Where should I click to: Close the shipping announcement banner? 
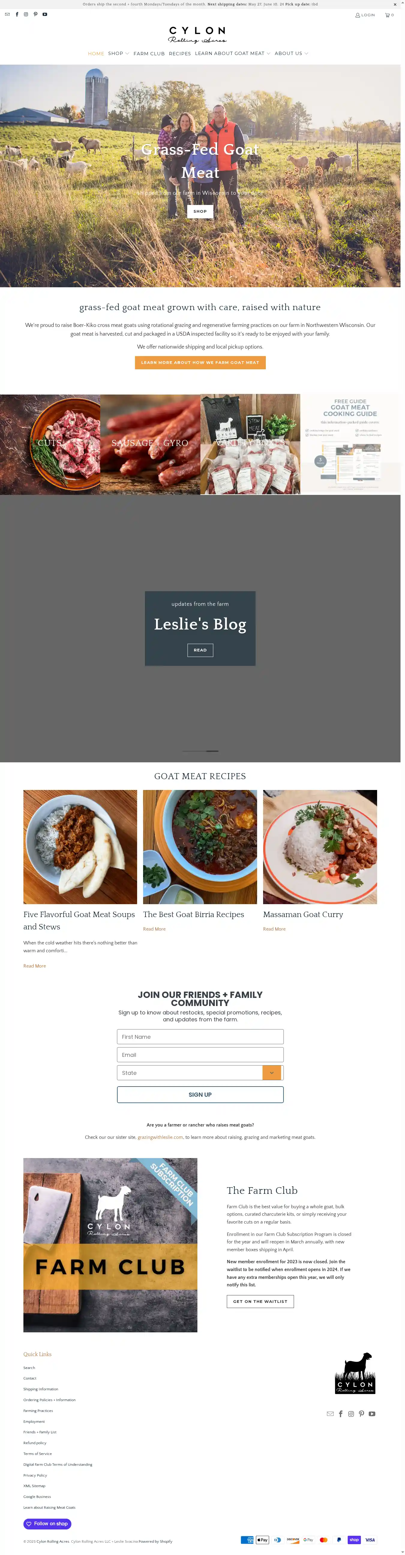(395, 4)
